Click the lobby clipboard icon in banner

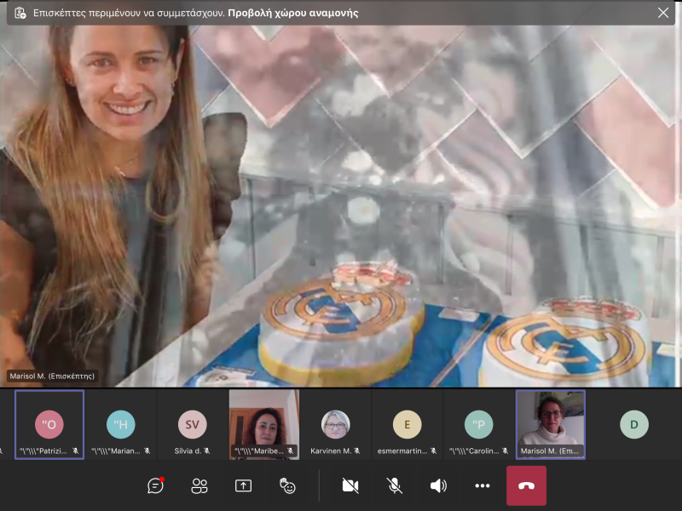(x=20, y=14)
